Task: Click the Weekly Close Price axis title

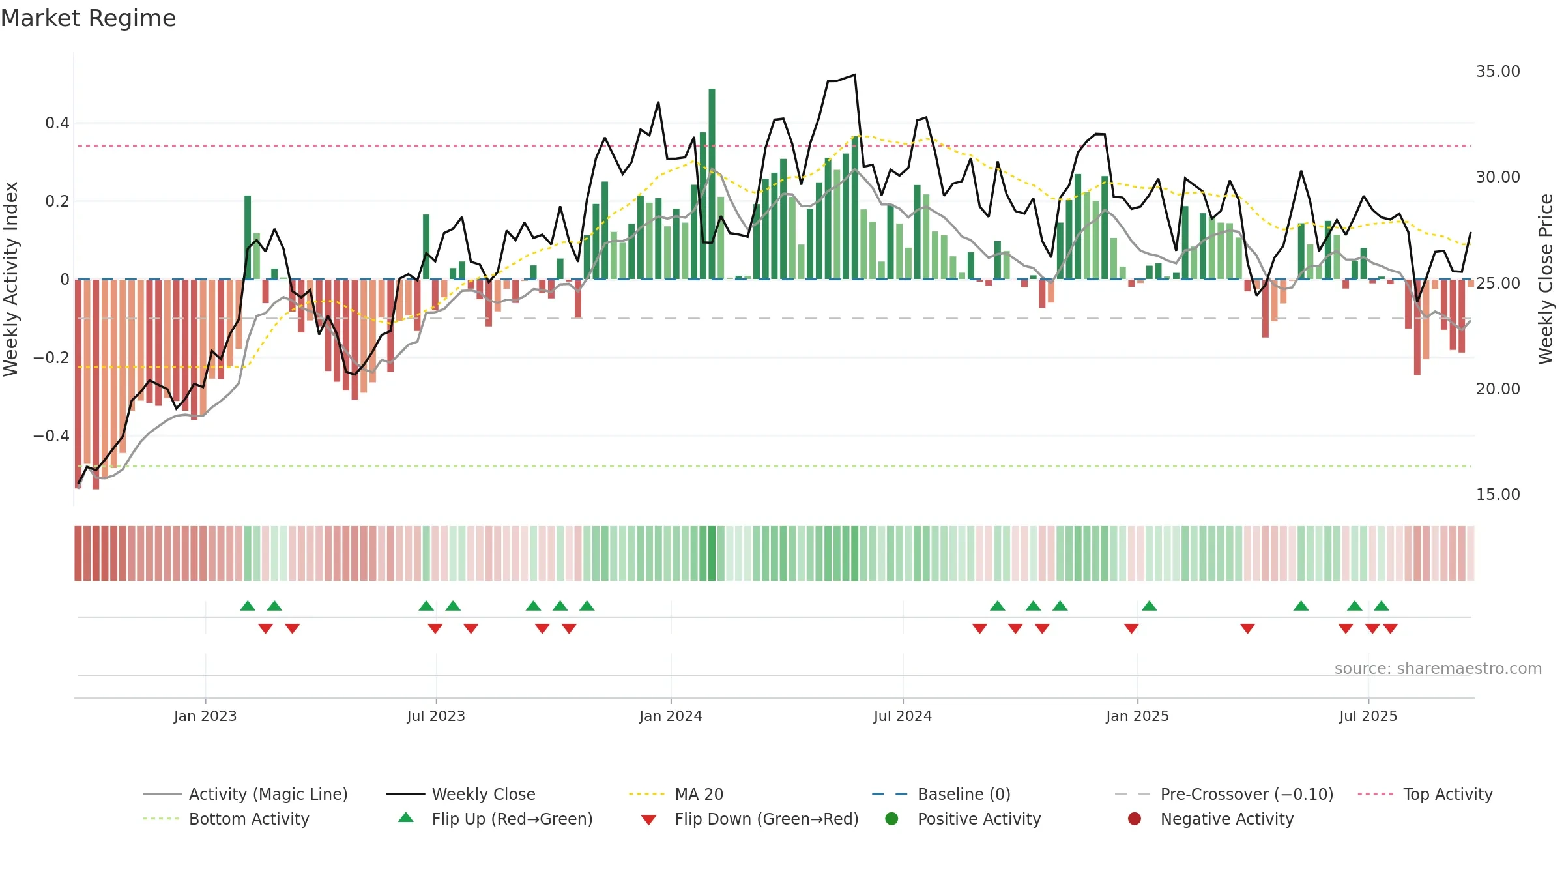Action: coord(1546,279)
